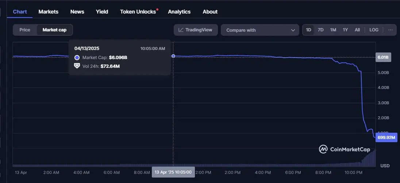The image size is (400, 183).
Task: Click the 699.92M current value label
Action: (386, 137)
